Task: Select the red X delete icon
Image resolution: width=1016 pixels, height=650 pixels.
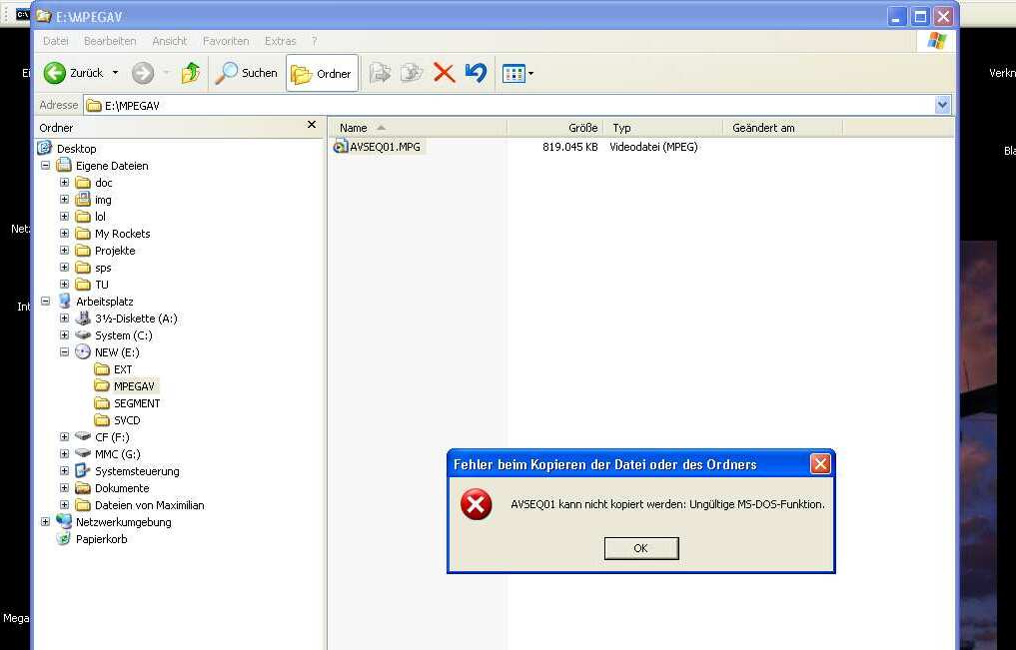Action: tap(444, 72)
